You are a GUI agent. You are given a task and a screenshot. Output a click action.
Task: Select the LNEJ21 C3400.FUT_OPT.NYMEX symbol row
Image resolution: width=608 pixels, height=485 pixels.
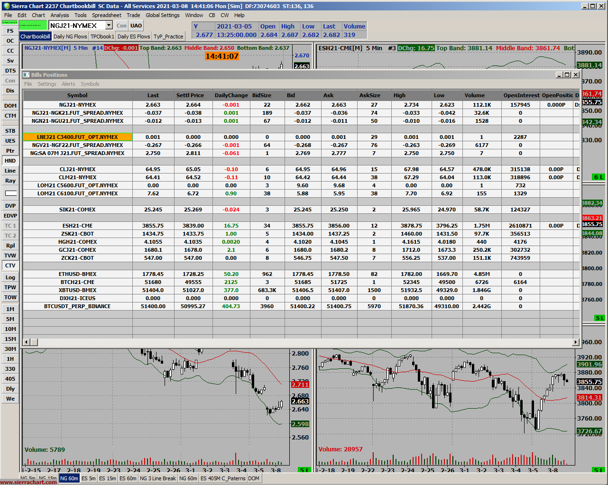[77, 137]
